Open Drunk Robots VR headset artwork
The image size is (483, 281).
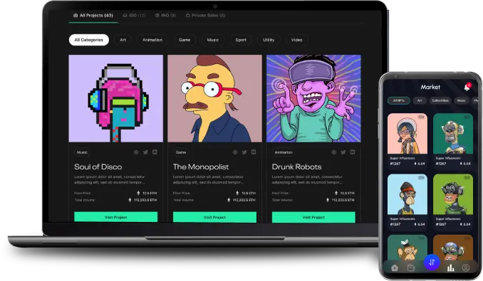(x=313, y=98)
